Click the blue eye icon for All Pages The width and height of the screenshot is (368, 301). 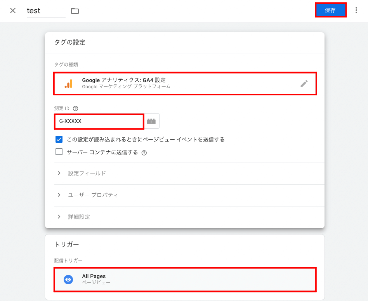(x=68, y=280)
